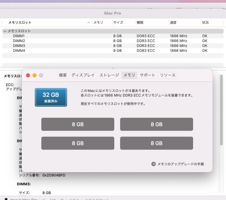Click the vertical scrollbar in details pane
226x200 pixels.
point(221,110)
